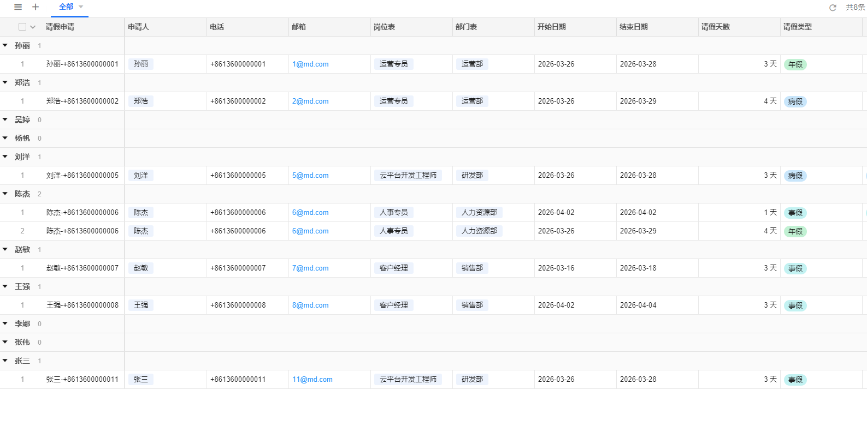
Task: Open 刘洋 applicant tag
Action: 141,176
